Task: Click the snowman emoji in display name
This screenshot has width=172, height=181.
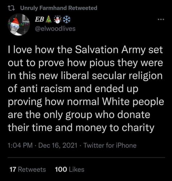Action: tap(58, 20)
